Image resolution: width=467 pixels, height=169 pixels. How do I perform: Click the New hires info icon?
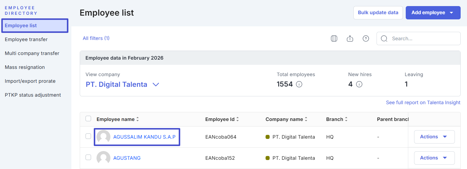click(359, 84)
